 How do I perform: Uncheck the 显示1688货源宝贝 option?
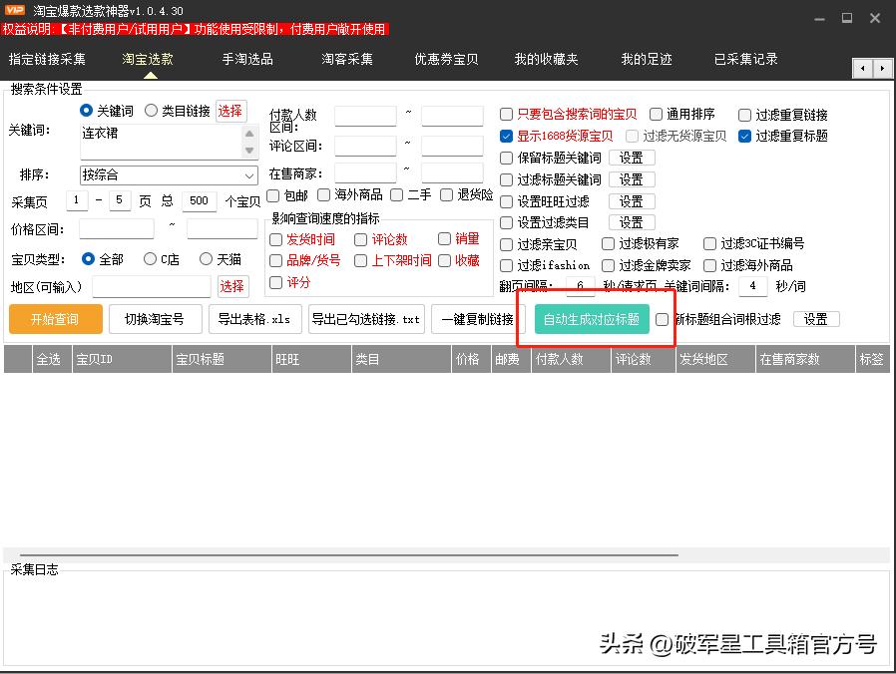507,137
